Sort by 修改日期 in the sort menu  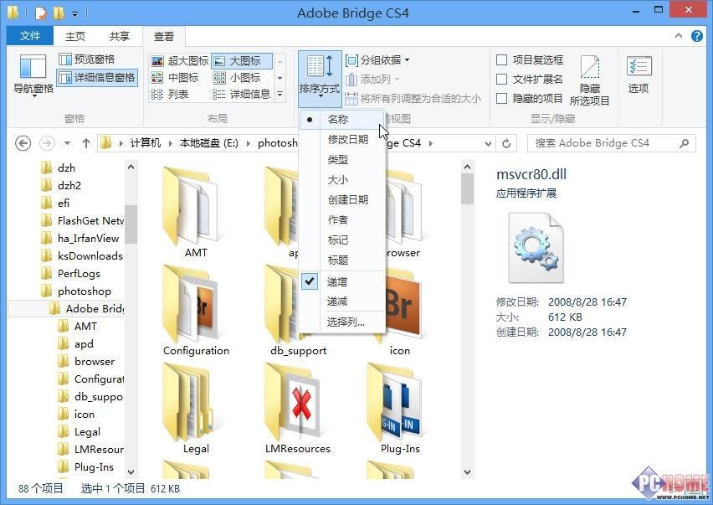pyautogui.click(x=347, y=139)
